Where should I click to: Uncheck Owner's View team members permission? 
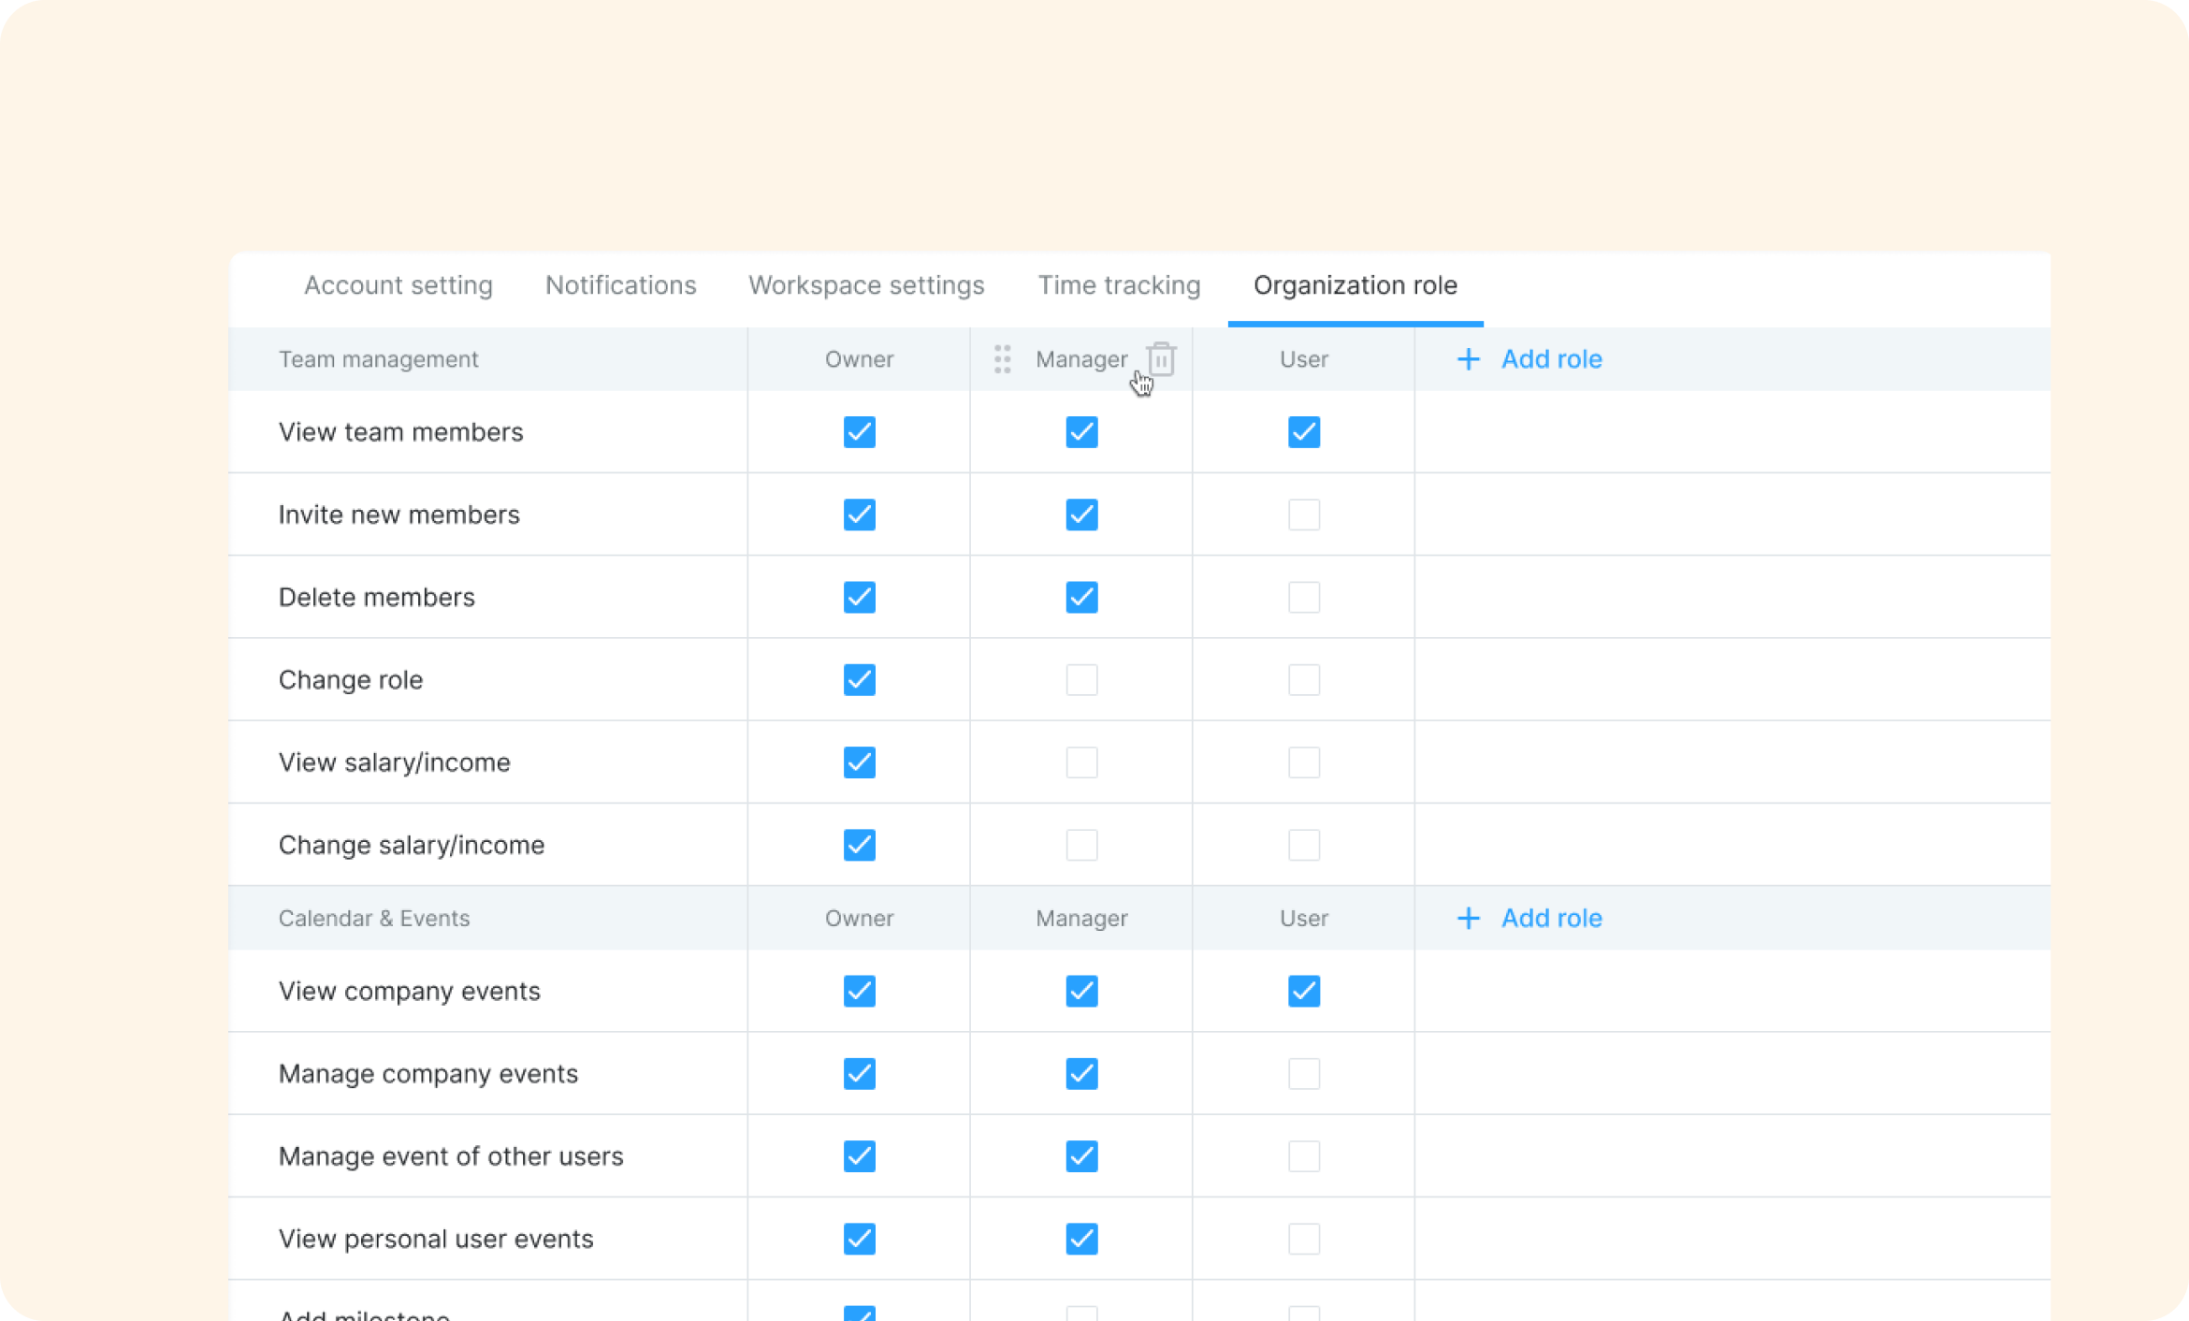point(859,432)
